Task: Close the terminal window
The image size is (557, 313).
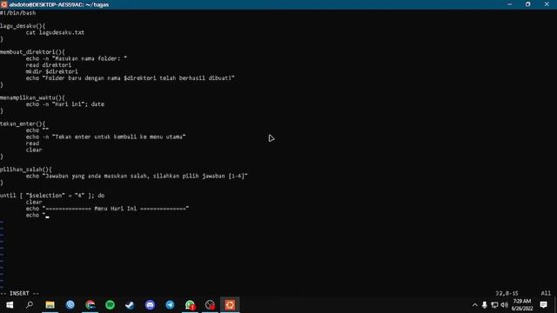Action: 547,4
